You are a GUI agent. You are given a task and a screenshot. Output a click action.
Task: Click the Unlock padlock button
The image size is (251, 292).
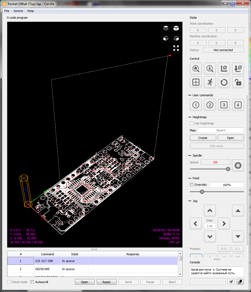coord(238,82)
